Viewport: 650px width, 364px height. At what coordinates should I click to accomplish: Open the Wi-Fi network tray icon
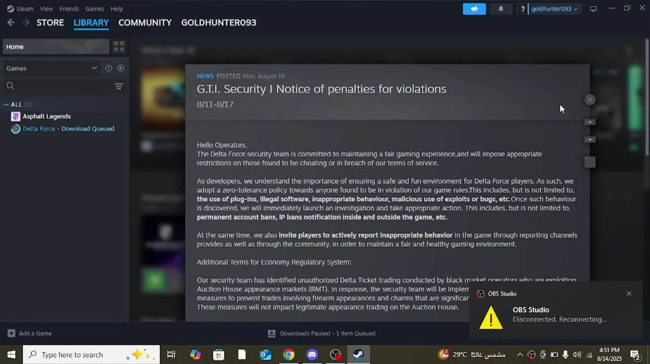coord(589,354)
